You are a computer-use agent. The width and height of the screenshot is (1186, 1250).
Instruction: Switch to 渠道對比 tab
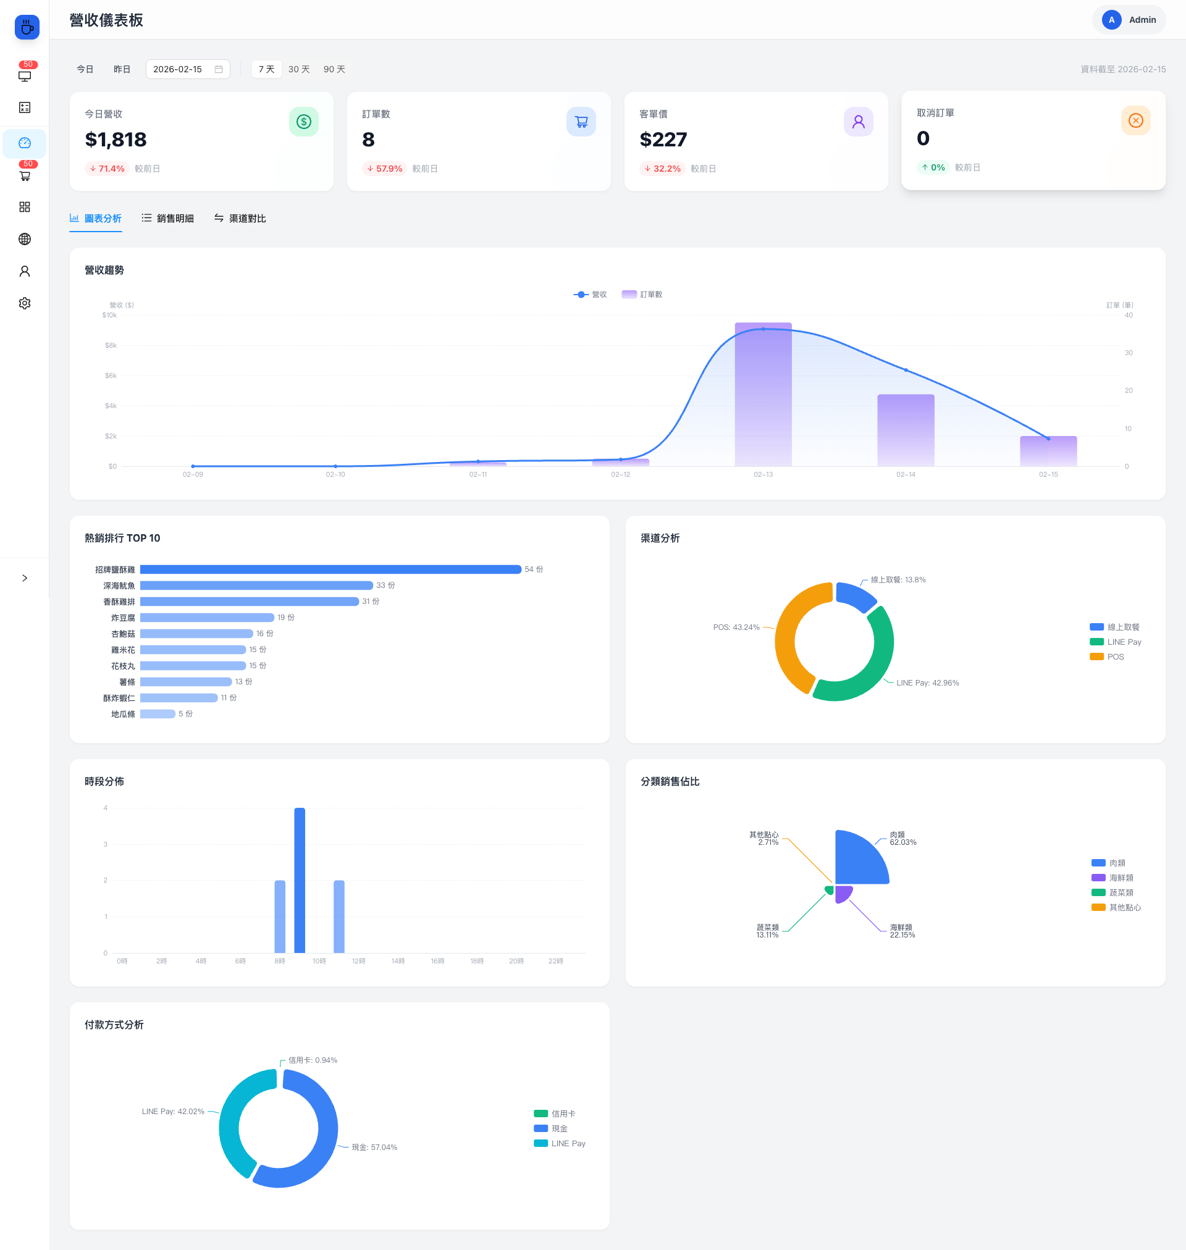click(x=240, y=219)
